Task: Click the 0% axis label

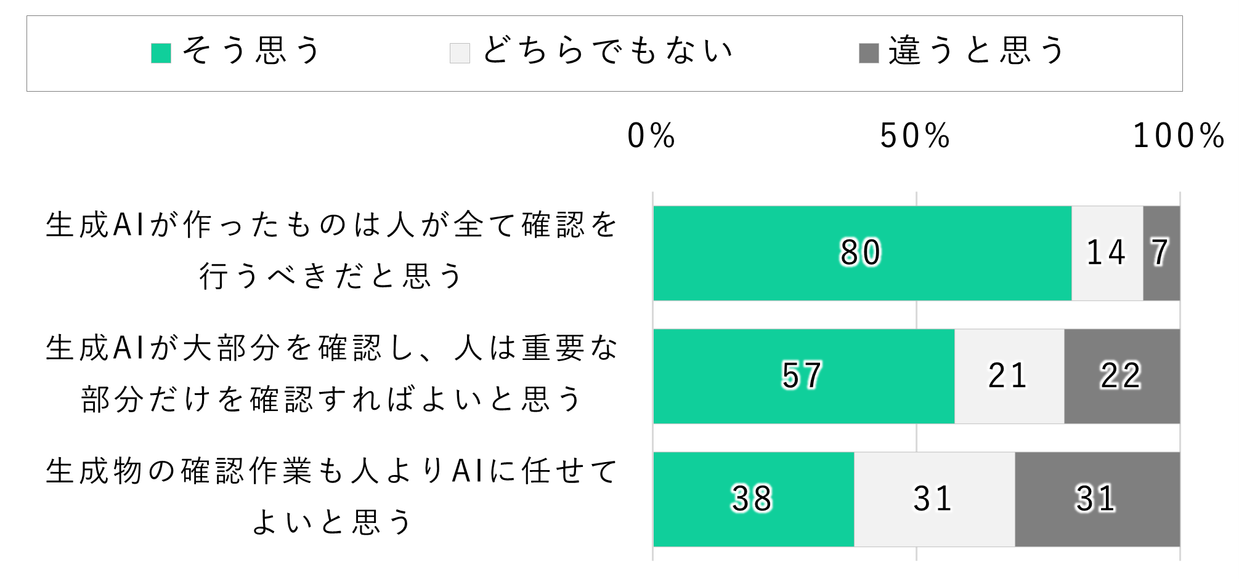Action: click(x=651, y=136)
